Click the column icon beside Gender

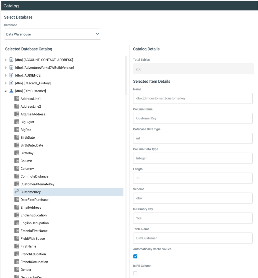[17, 269]
